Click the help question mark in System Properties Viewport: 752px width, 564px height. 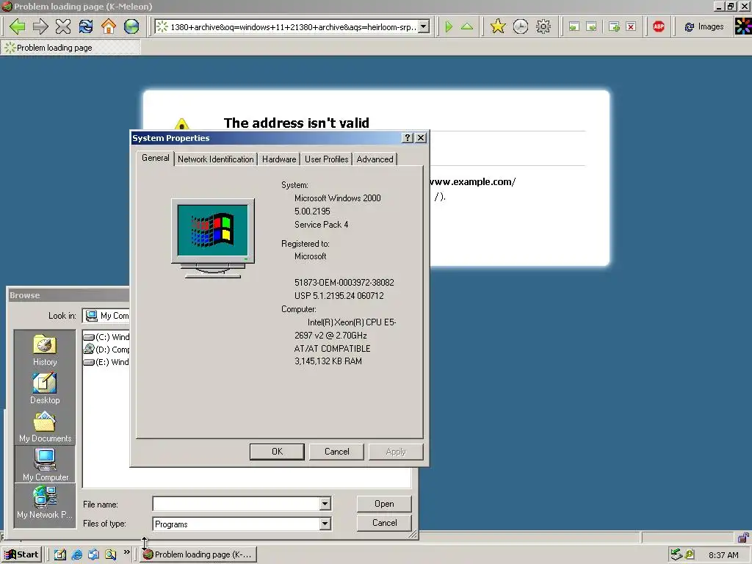407,137
